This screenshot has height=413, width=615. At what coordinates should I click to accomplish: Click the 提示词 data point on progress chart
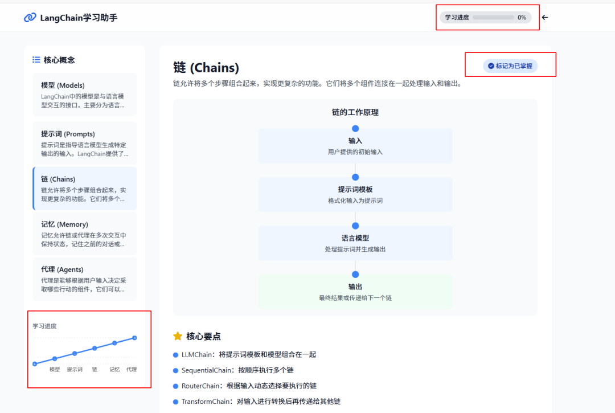coord(75,353)
